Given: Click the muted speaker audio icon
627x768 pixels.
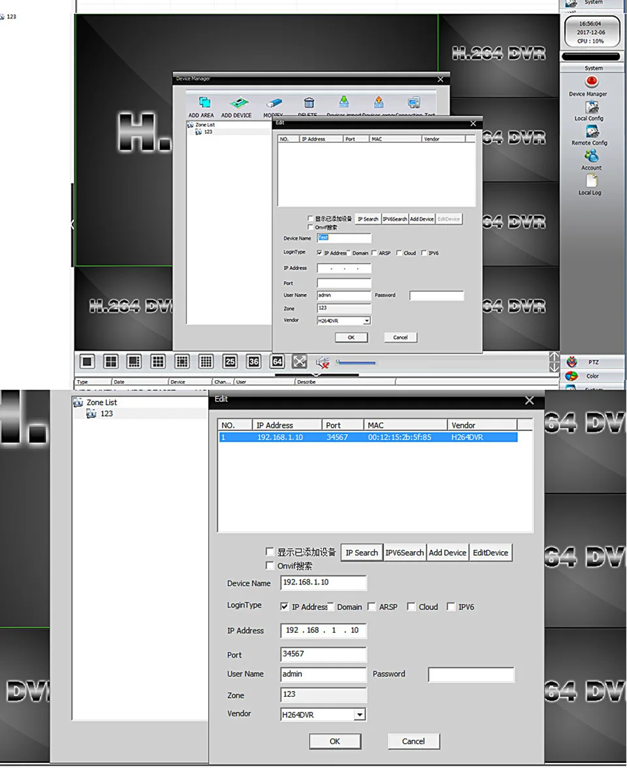Looking at the screenshot, I should pyautogui.click(x=323, y=362).
